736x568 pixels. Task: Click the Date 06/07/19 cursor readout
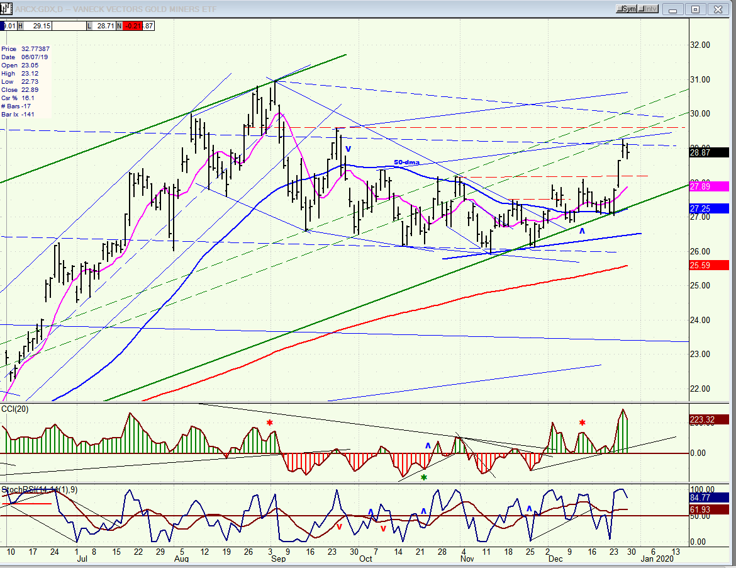[25, 57]
